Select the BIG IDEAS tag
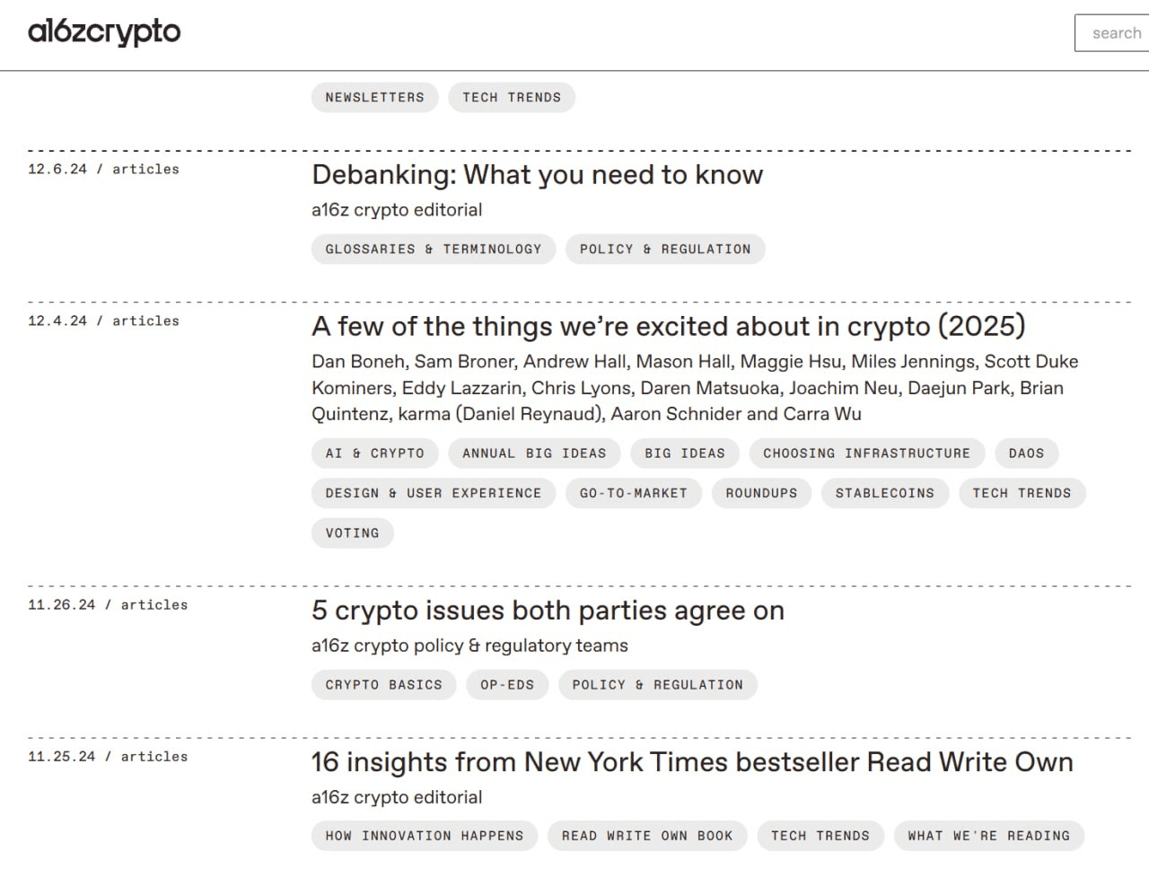This screenshot has width=1149, height=887. pyautogui.click(x=685, y=453)
